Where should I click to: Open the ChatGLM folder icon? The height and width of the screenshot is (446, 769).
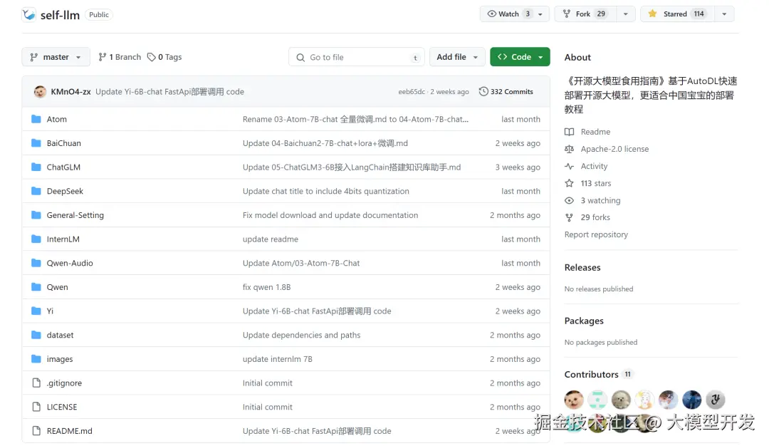click(36, 167)
